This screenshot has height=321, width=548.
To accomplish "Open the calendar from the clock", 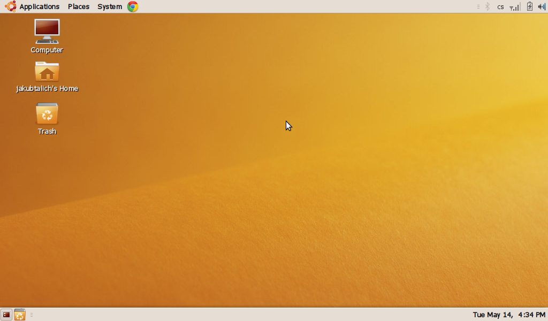I will pos(509,315).
